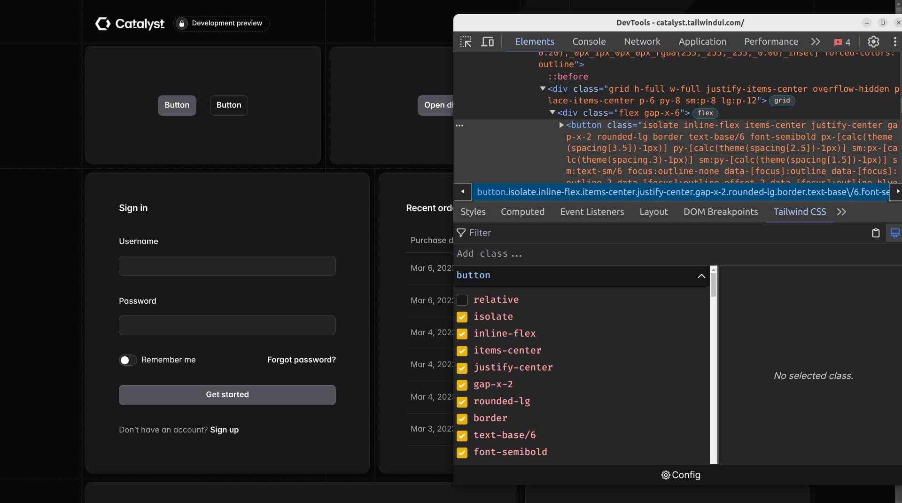The height and width of the screenshot is (503, 902).
Task: Follow the Forgot password? link
Action: click(x=302, y=360)
